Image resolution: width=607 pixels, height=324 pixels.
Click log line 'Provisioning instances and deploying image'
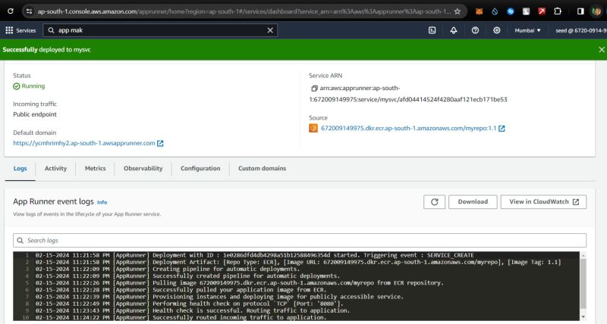point(219,297)
